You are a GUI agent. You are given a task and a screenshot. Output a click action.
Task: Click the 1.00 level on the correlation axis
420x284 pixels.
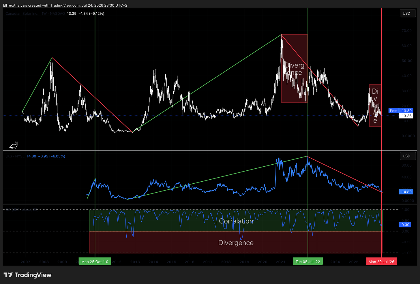coord(406,210)
